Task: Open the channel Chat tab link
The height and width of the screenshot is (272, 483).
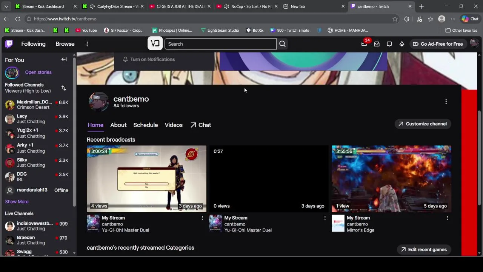Action: tap(201, 125)
